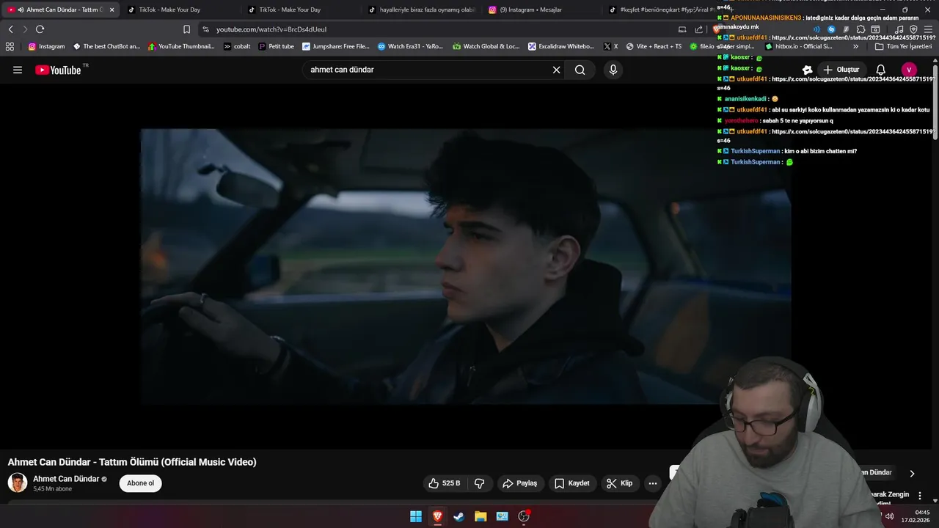Expand hidden bookmarks with double chevron
939x528 pixels.
pos(855,46)
